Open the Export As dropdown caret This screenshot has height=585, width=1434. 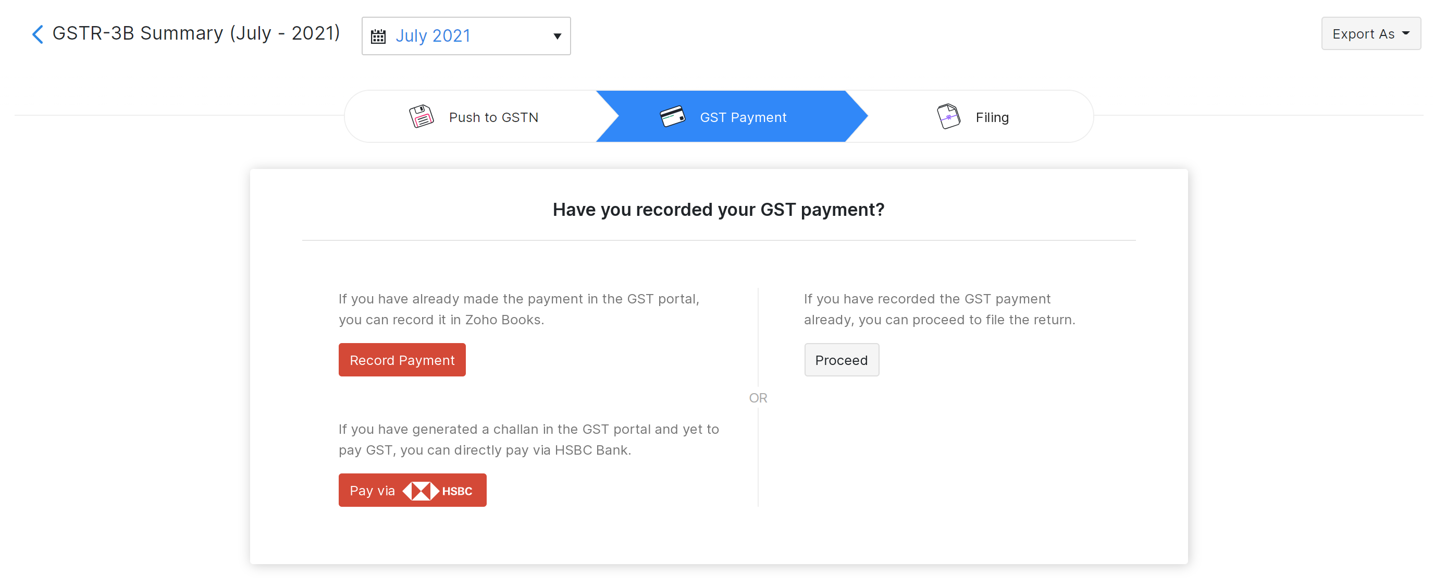coord(1406,33)
